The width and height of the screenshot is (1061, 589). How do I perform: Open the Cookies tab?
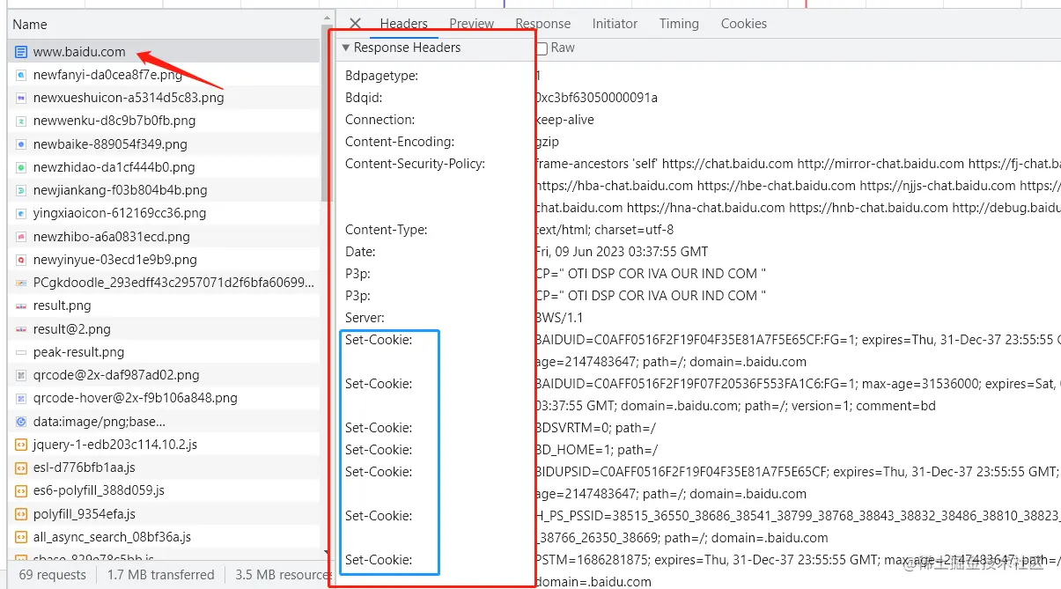[744, 24]
